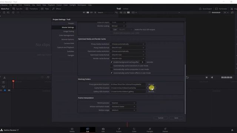237x133 pixels.
Task: Open Motion range dropdown
Action: point(123,110)
